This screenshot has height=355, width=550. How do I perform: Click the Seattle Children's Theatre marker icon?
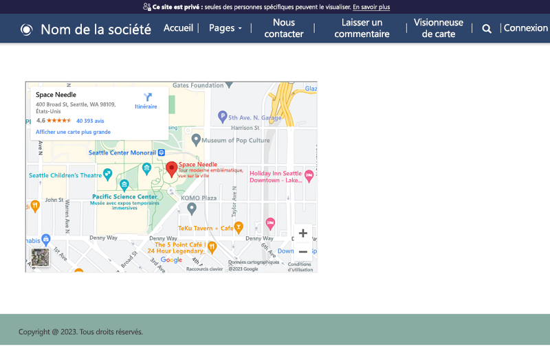coord(108,174)
